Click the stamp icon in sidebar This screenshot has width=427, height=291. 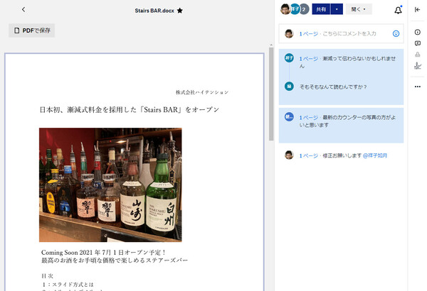coord(417,55)
